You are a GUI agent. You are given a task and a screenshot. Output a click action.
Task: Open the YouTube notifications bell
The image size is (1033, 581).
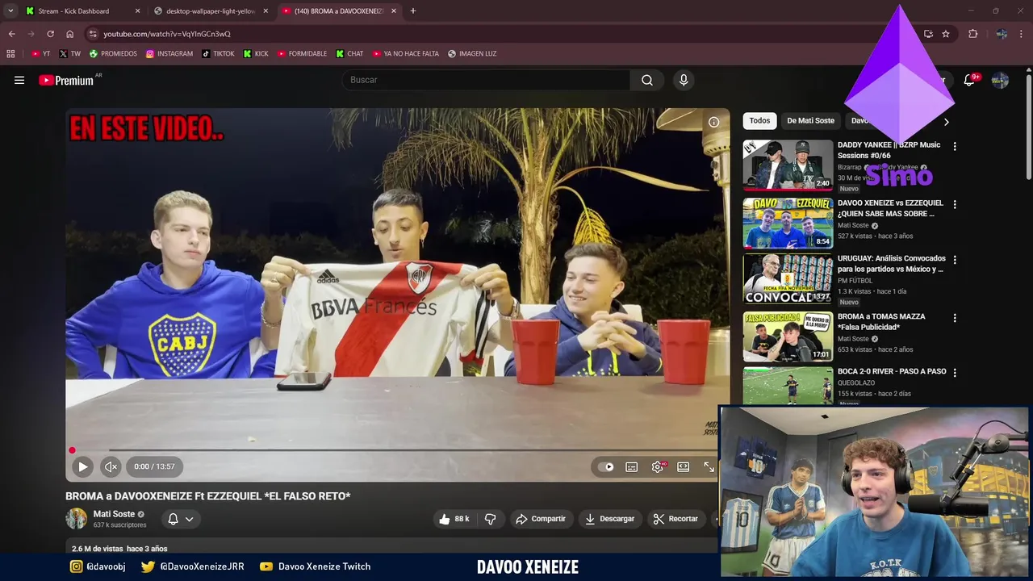[x=969, y=80]
